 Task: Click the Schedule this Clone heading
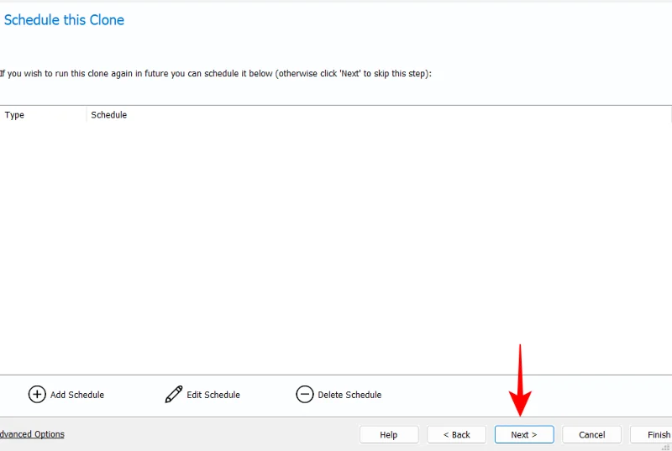pos(65,20)
